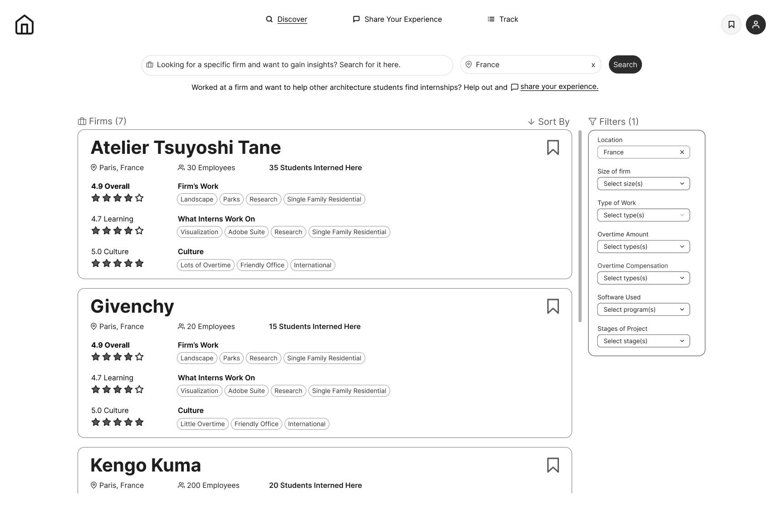Open the Size of firm dropdown
Image resolution: width=784 pixels, height=511 pixels.
pos(643,184)
